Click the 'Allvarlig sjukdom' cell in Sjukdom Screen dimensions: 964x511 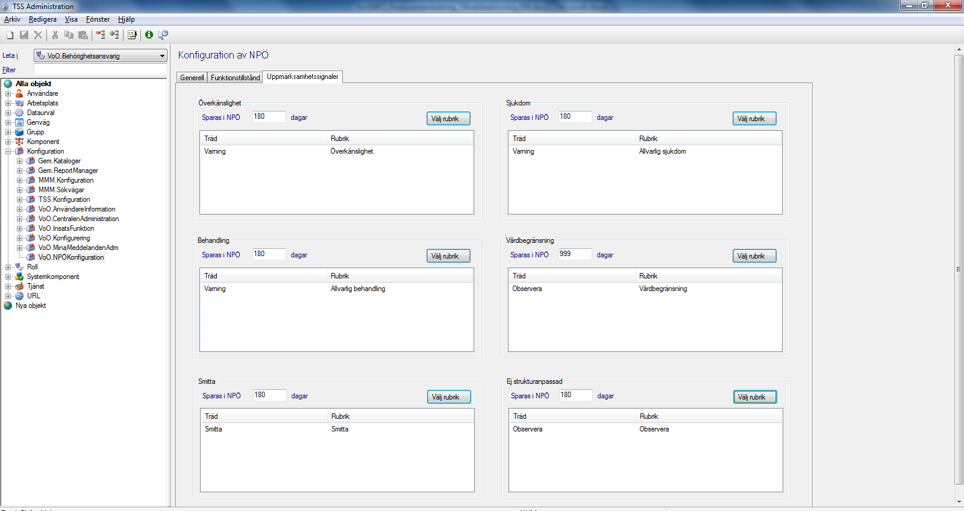(x=662, y=151)
